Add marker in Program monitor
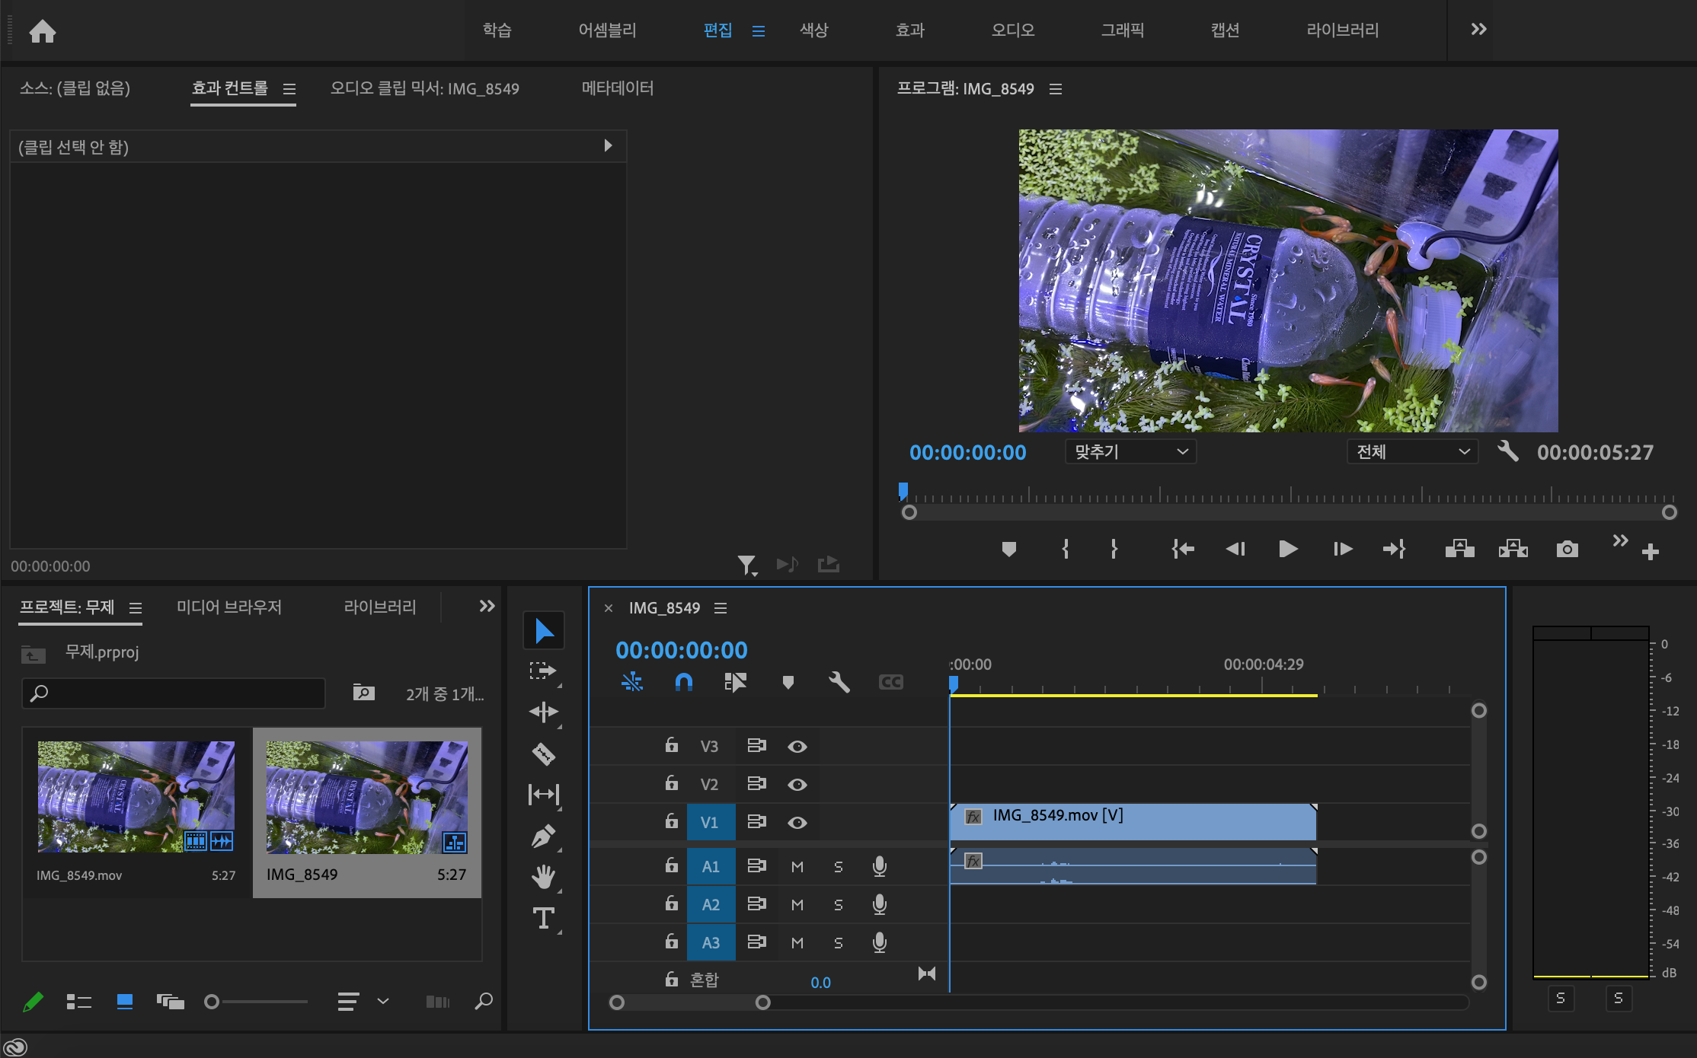The height and width of the screenshot is (1058, 1697). pyautogui.click(x=1009, y=549)
